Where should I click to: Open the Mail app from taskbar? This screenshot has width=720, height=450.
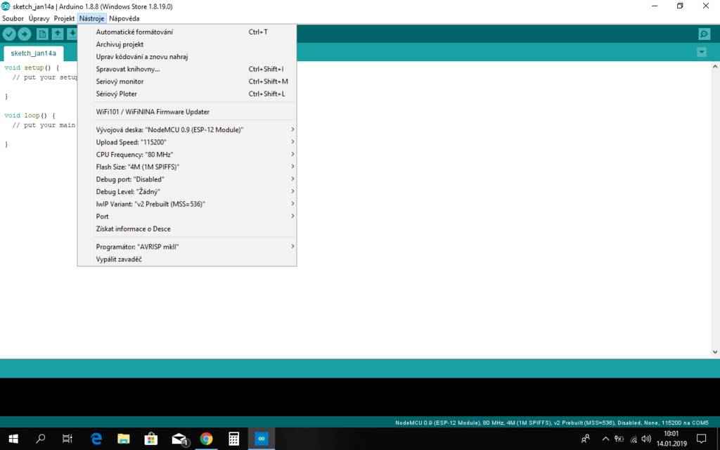[179, 439]
